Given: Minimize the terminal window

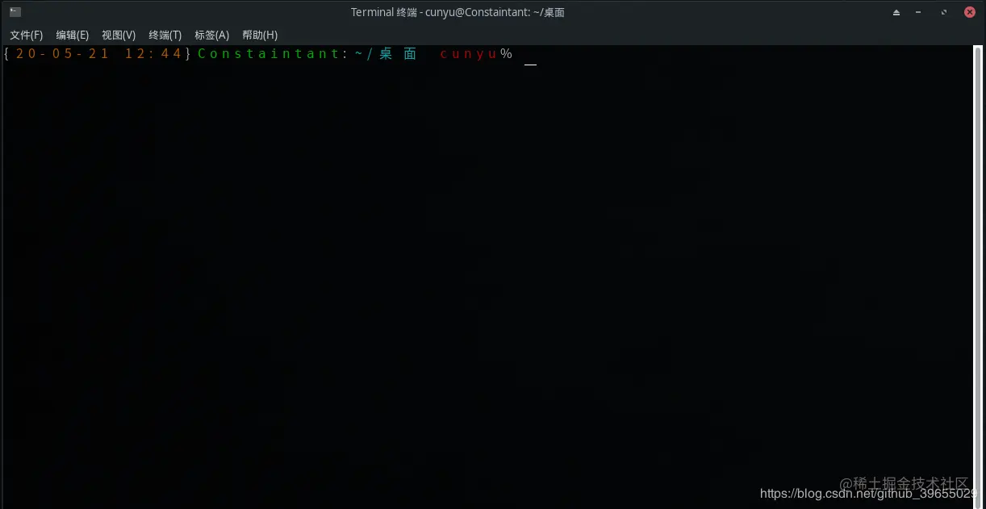Looking at the screenshot, I should click(920, 13).
